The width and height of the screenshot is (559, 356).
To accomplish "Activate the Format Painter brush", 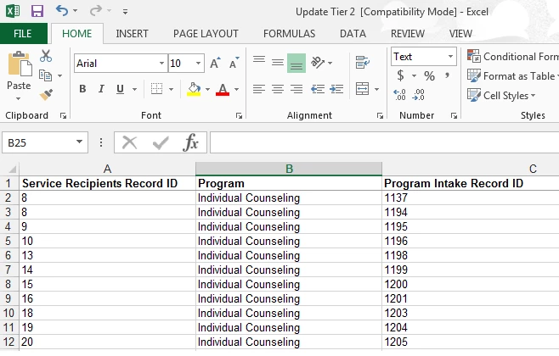I will (x=47, y=95).
